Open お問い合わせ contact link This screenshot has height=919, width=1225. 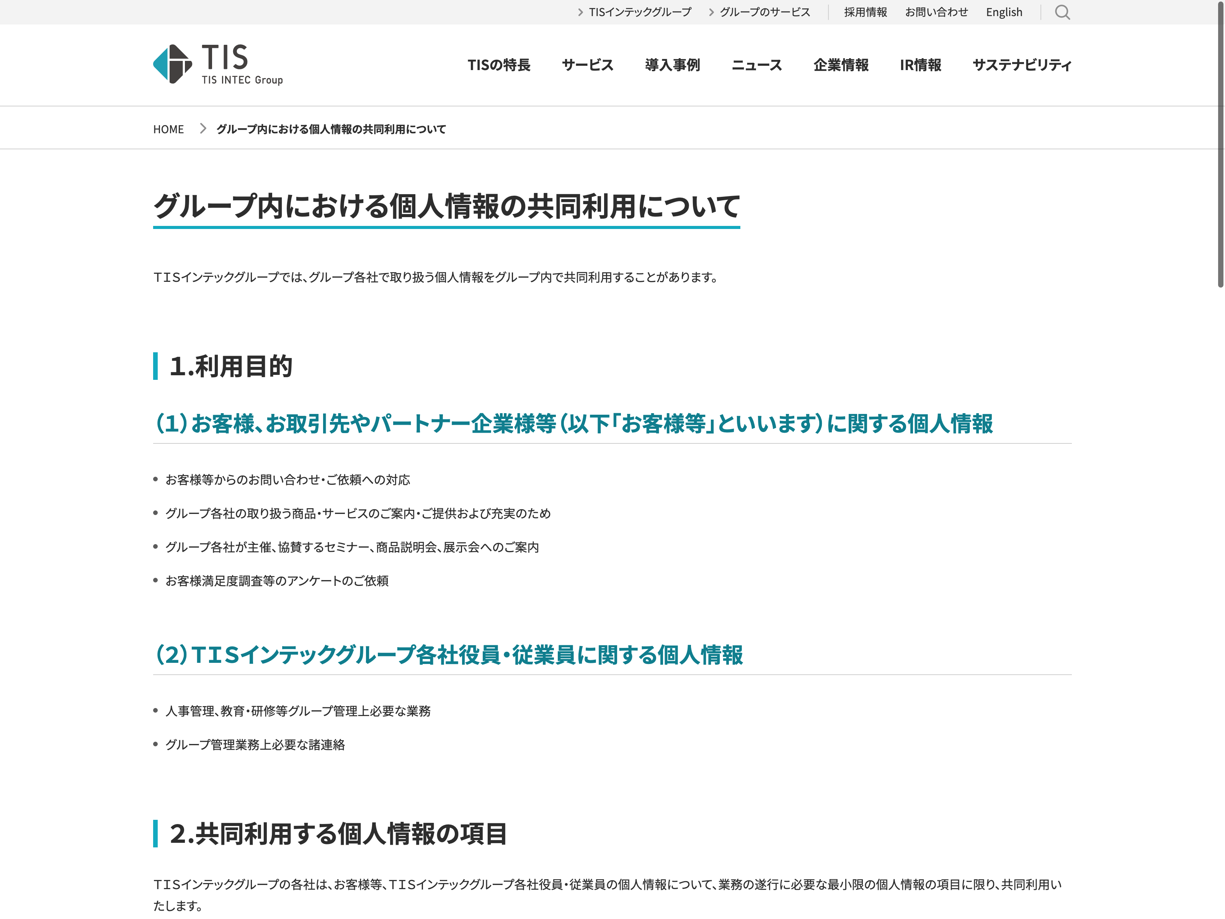point(936,12)
